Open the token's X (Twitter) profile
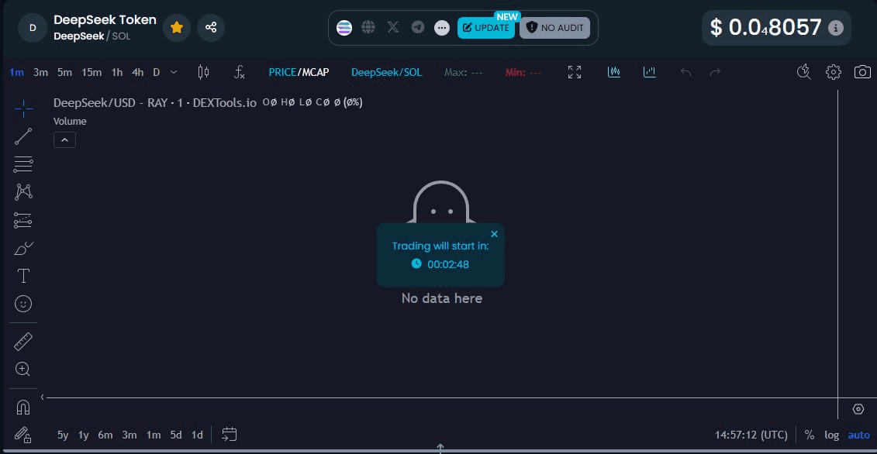This screenshot has width=877, height=454. [x=393, y=27]
